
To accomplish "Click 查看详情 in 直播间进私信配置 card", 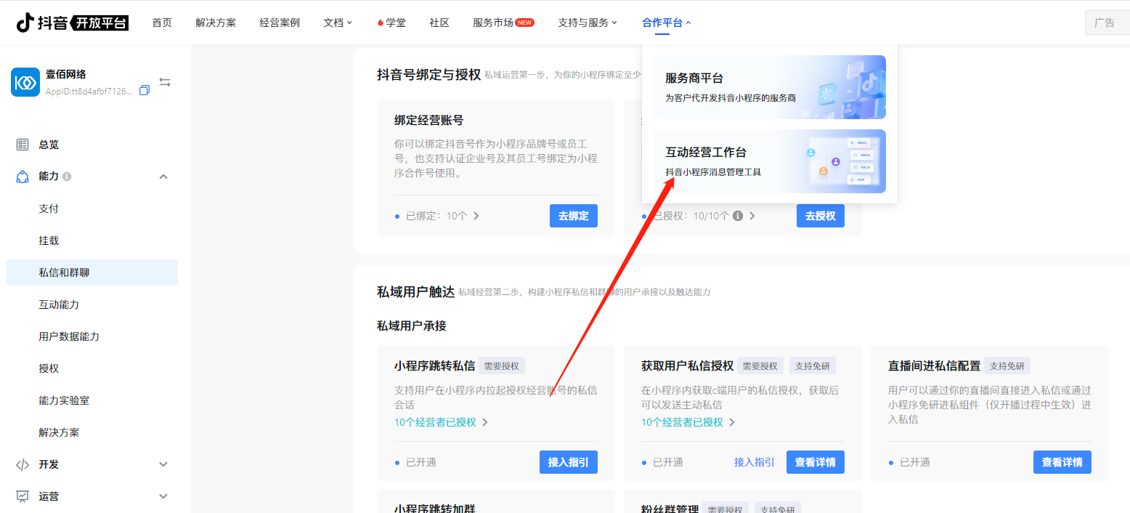I will click(x=1062, y=462).
